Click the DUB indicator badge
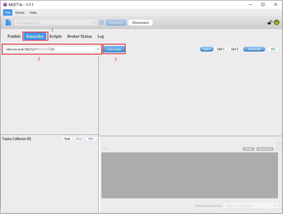This screenshot has width=283, height=214. tap(249, 149)
